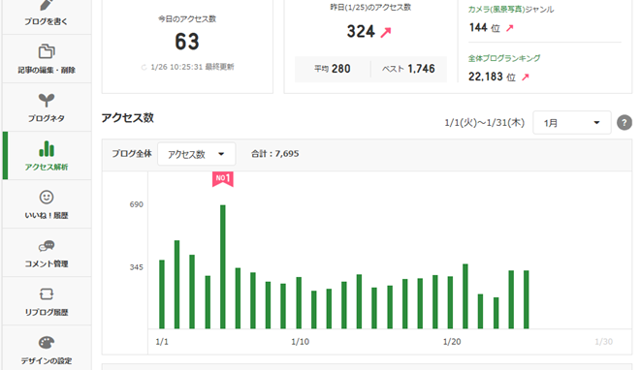Click the bar above 1/20
Viewport: 641px width, 370px height.
(451, 302)
